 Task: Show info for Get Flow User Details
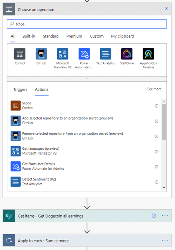157,167
